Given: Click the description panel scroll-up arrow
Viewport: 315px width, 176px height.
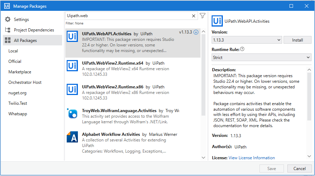Looking at the screenshot, I should [309, 70].
